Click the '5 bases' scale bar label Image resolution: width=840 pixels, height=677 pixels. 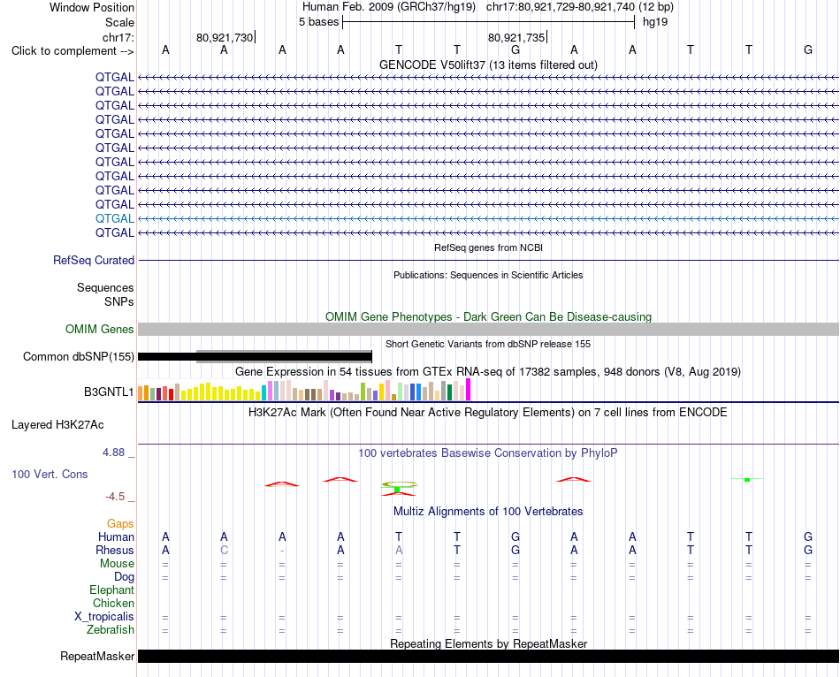tap(318, 22)
